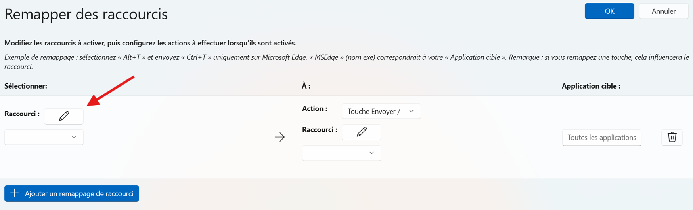Click the Sélectionner: column header
Screen dimensions: 693x210
[x=26, y=86]
